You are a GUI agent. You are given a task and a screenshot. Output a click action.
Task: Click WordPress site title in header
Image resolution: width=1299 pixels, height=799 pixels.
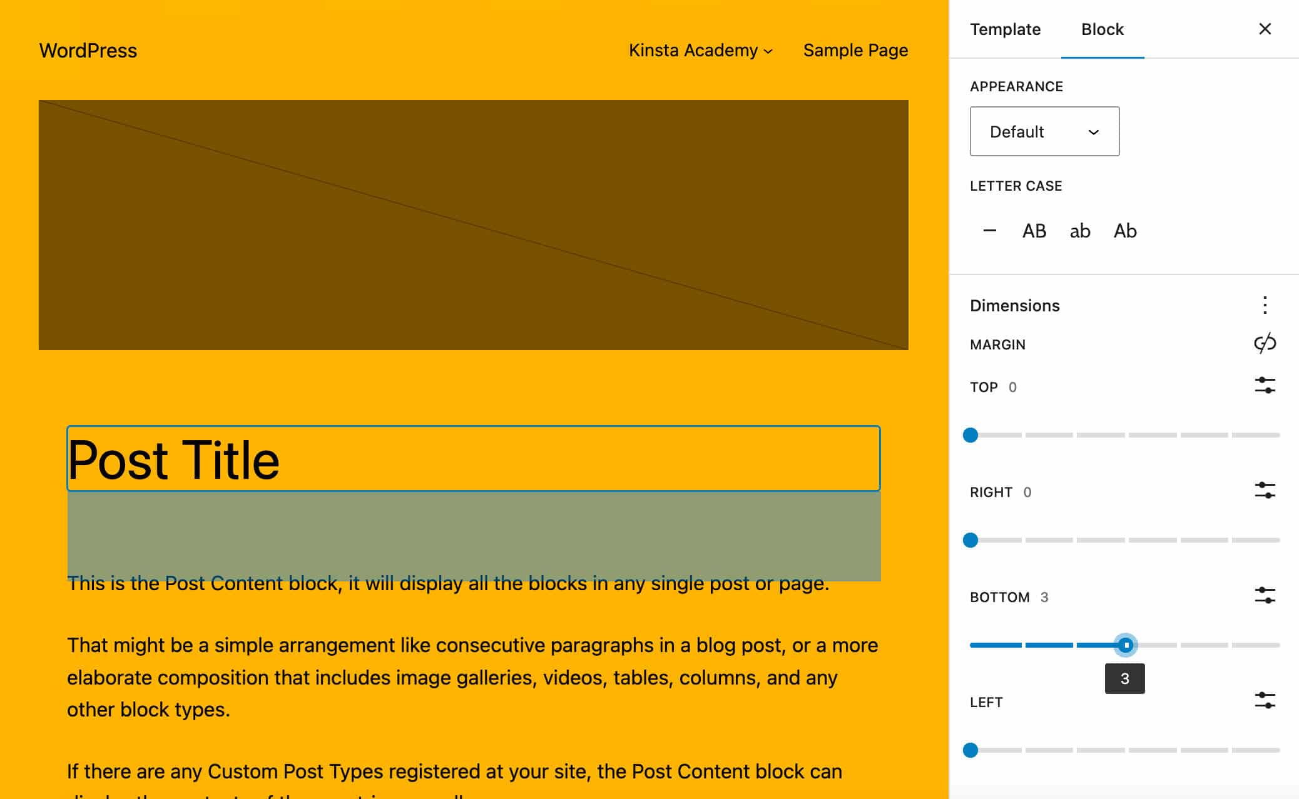coord(87,51)
